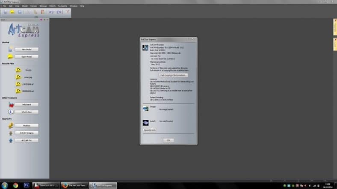Image resolution: width=337 pixels, height=189 pixels.
Task: Click the pink pin icon in Start panel header
Action: (x=41, y=20)
